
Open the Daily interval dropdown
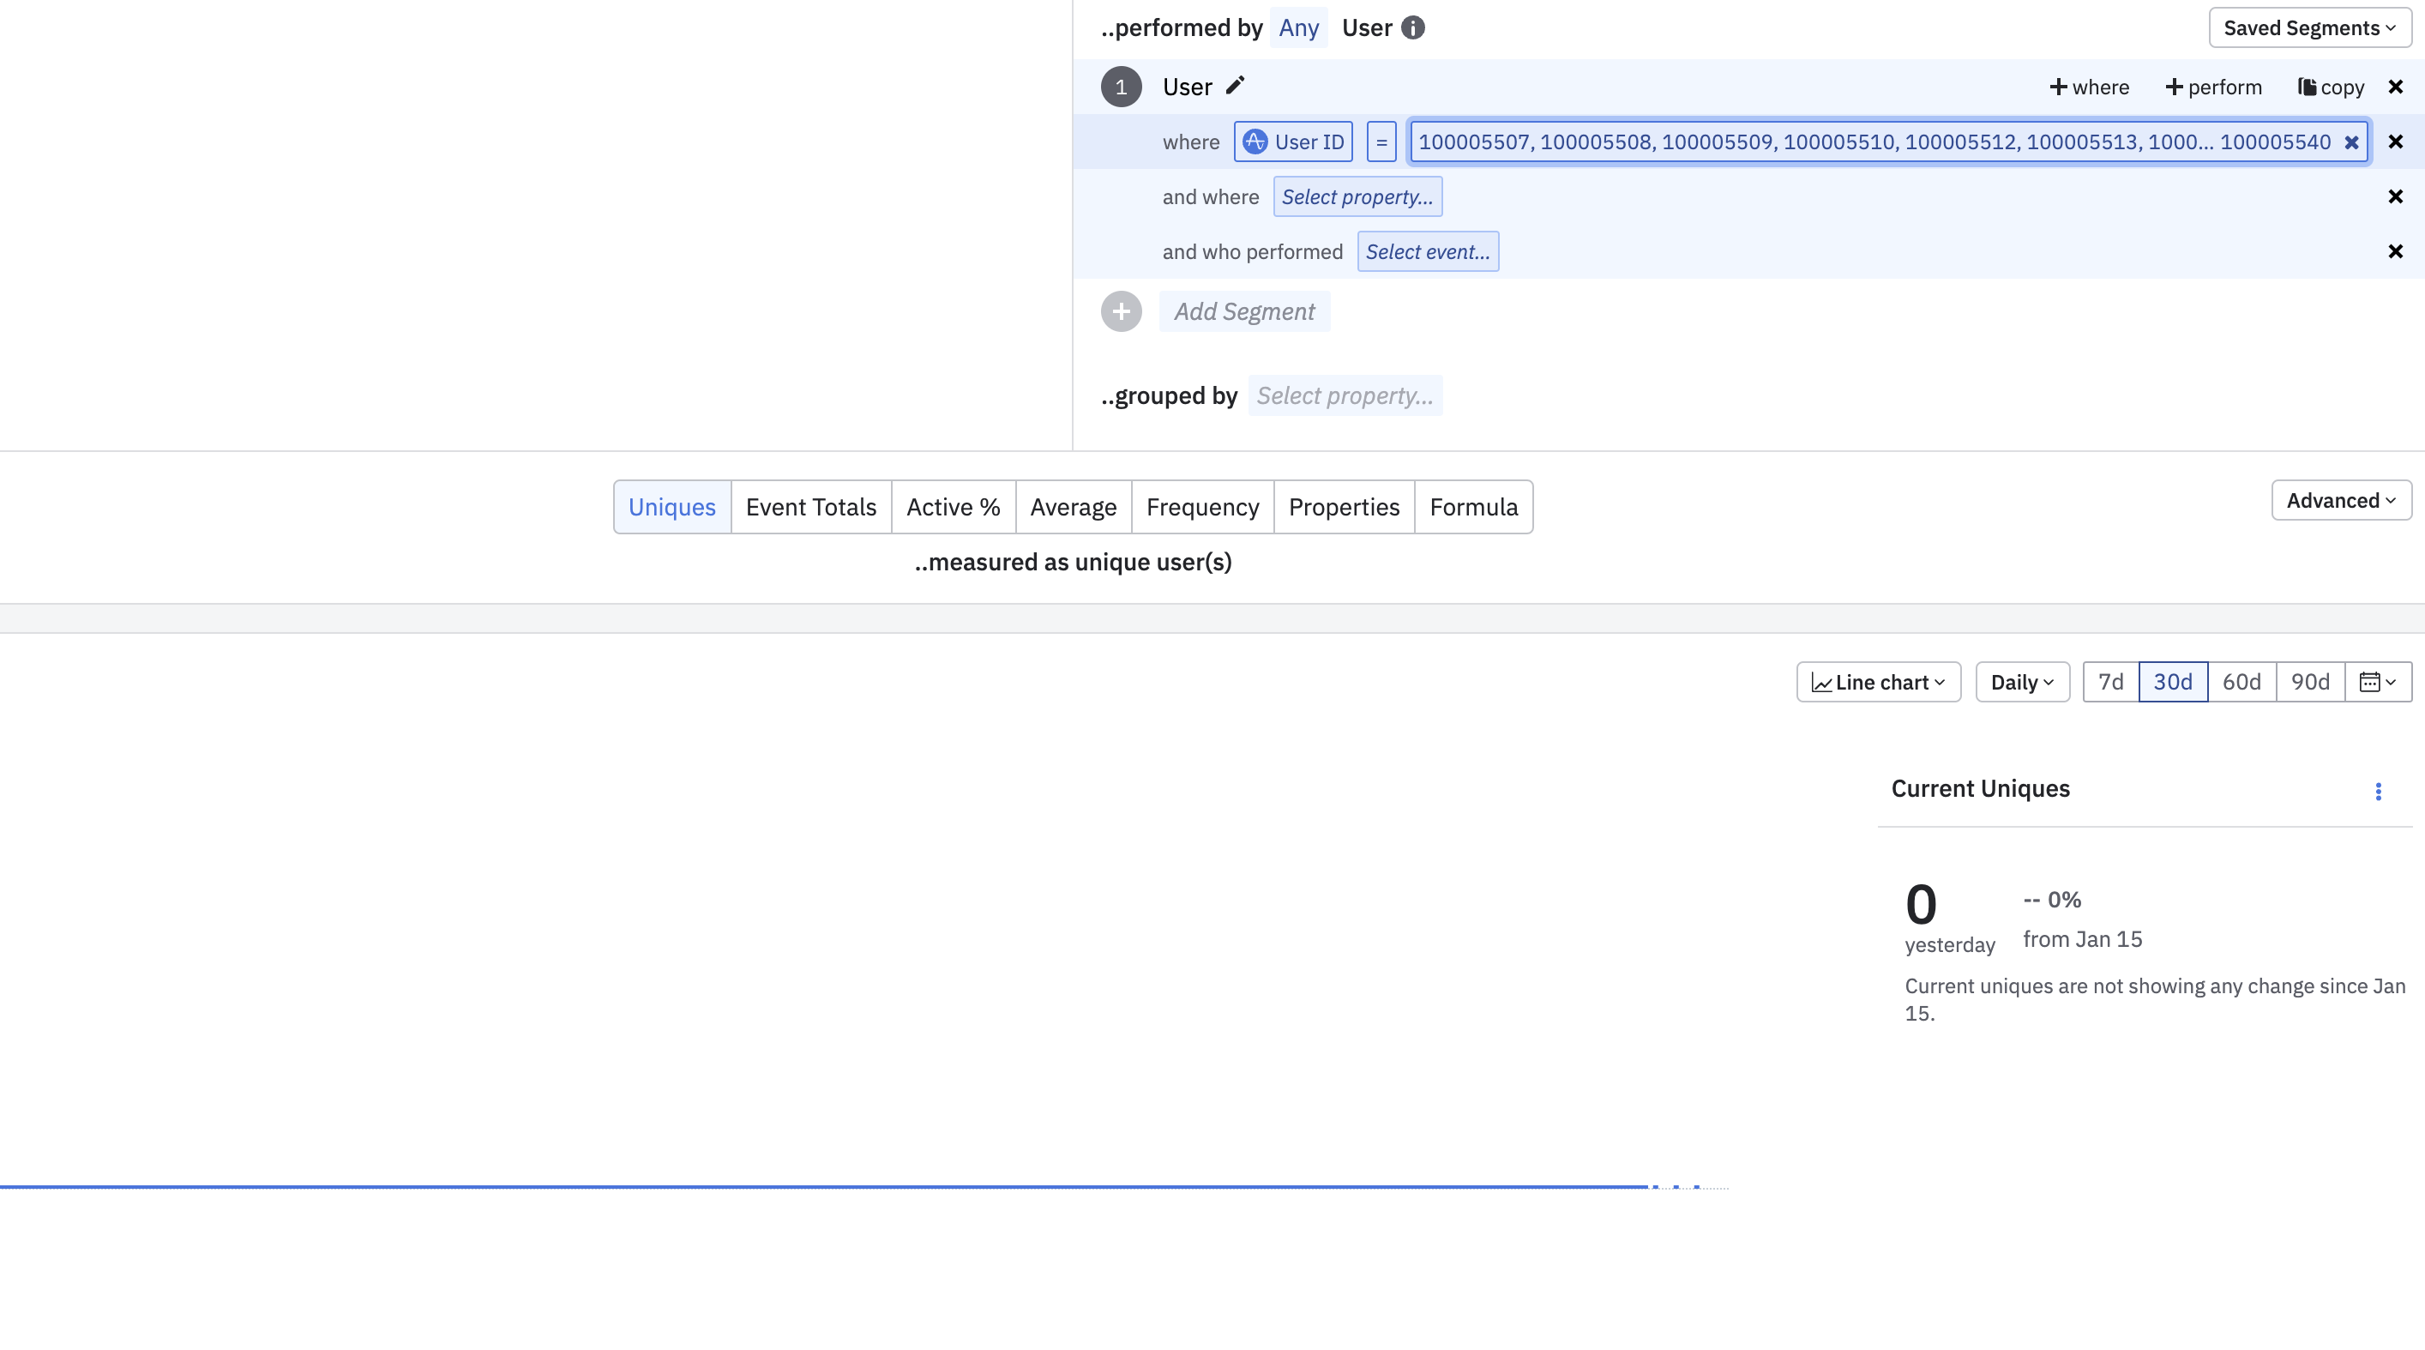tap(2021, 682)
